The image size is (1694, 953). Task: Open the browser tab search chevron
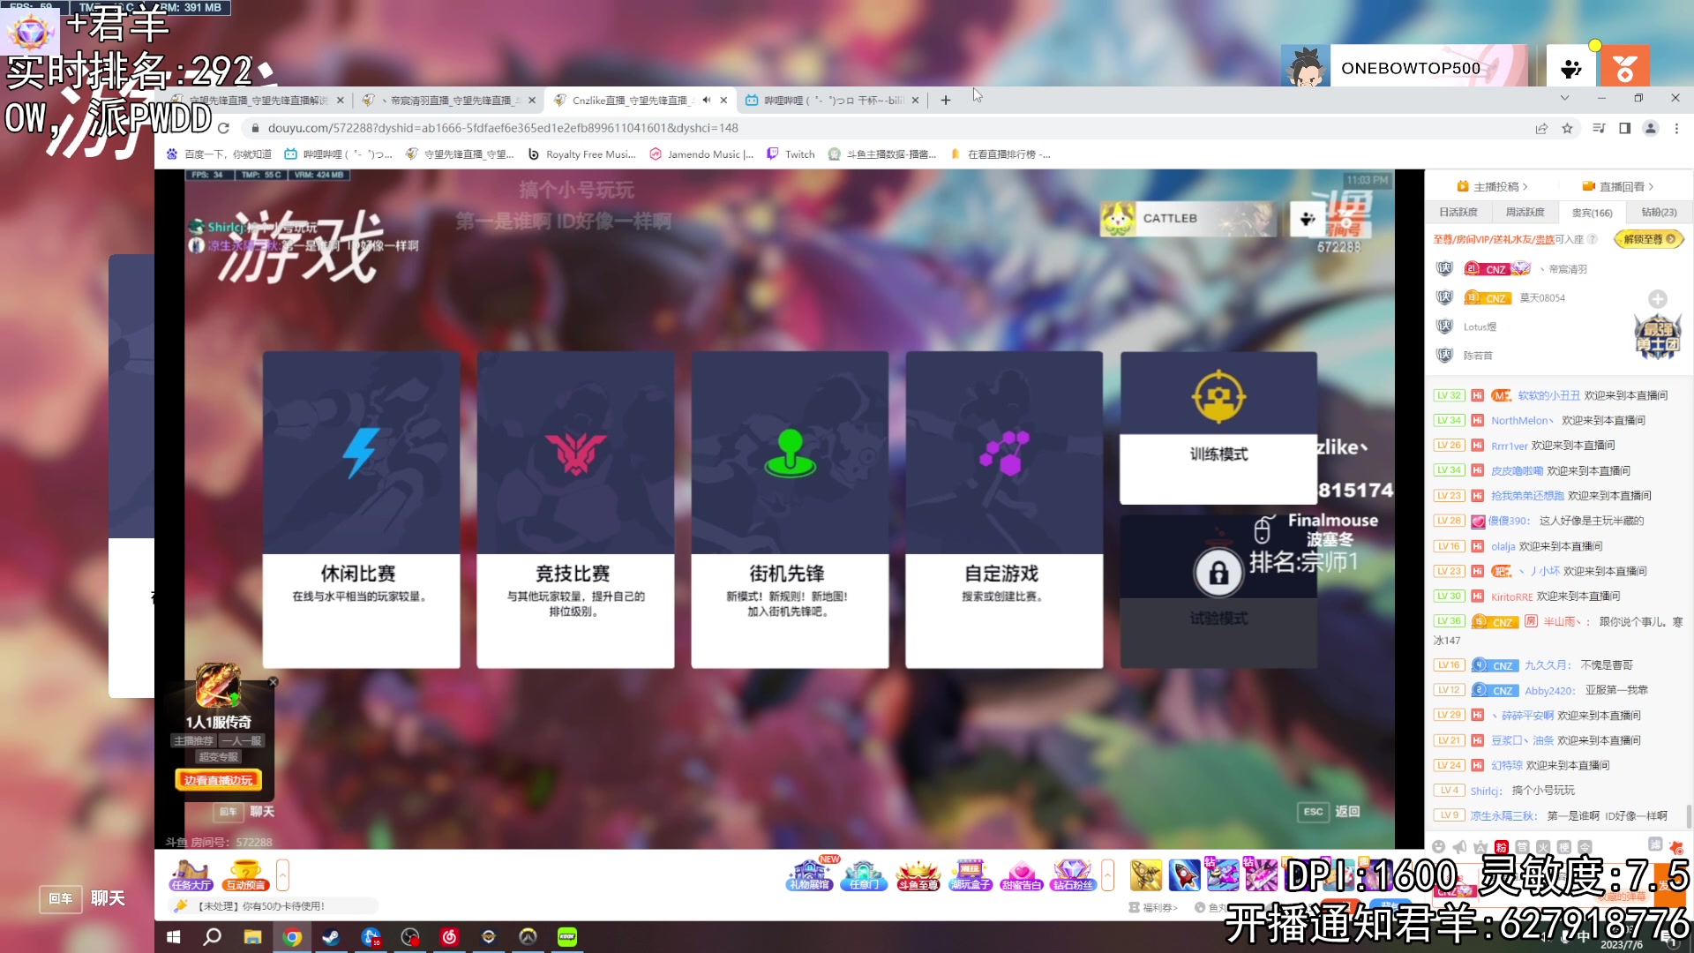pos(1564,98)
